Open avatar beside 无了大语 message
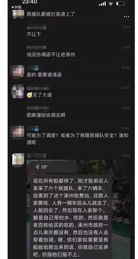Screen dimensions: 138x259 click(x=18, y=91)
